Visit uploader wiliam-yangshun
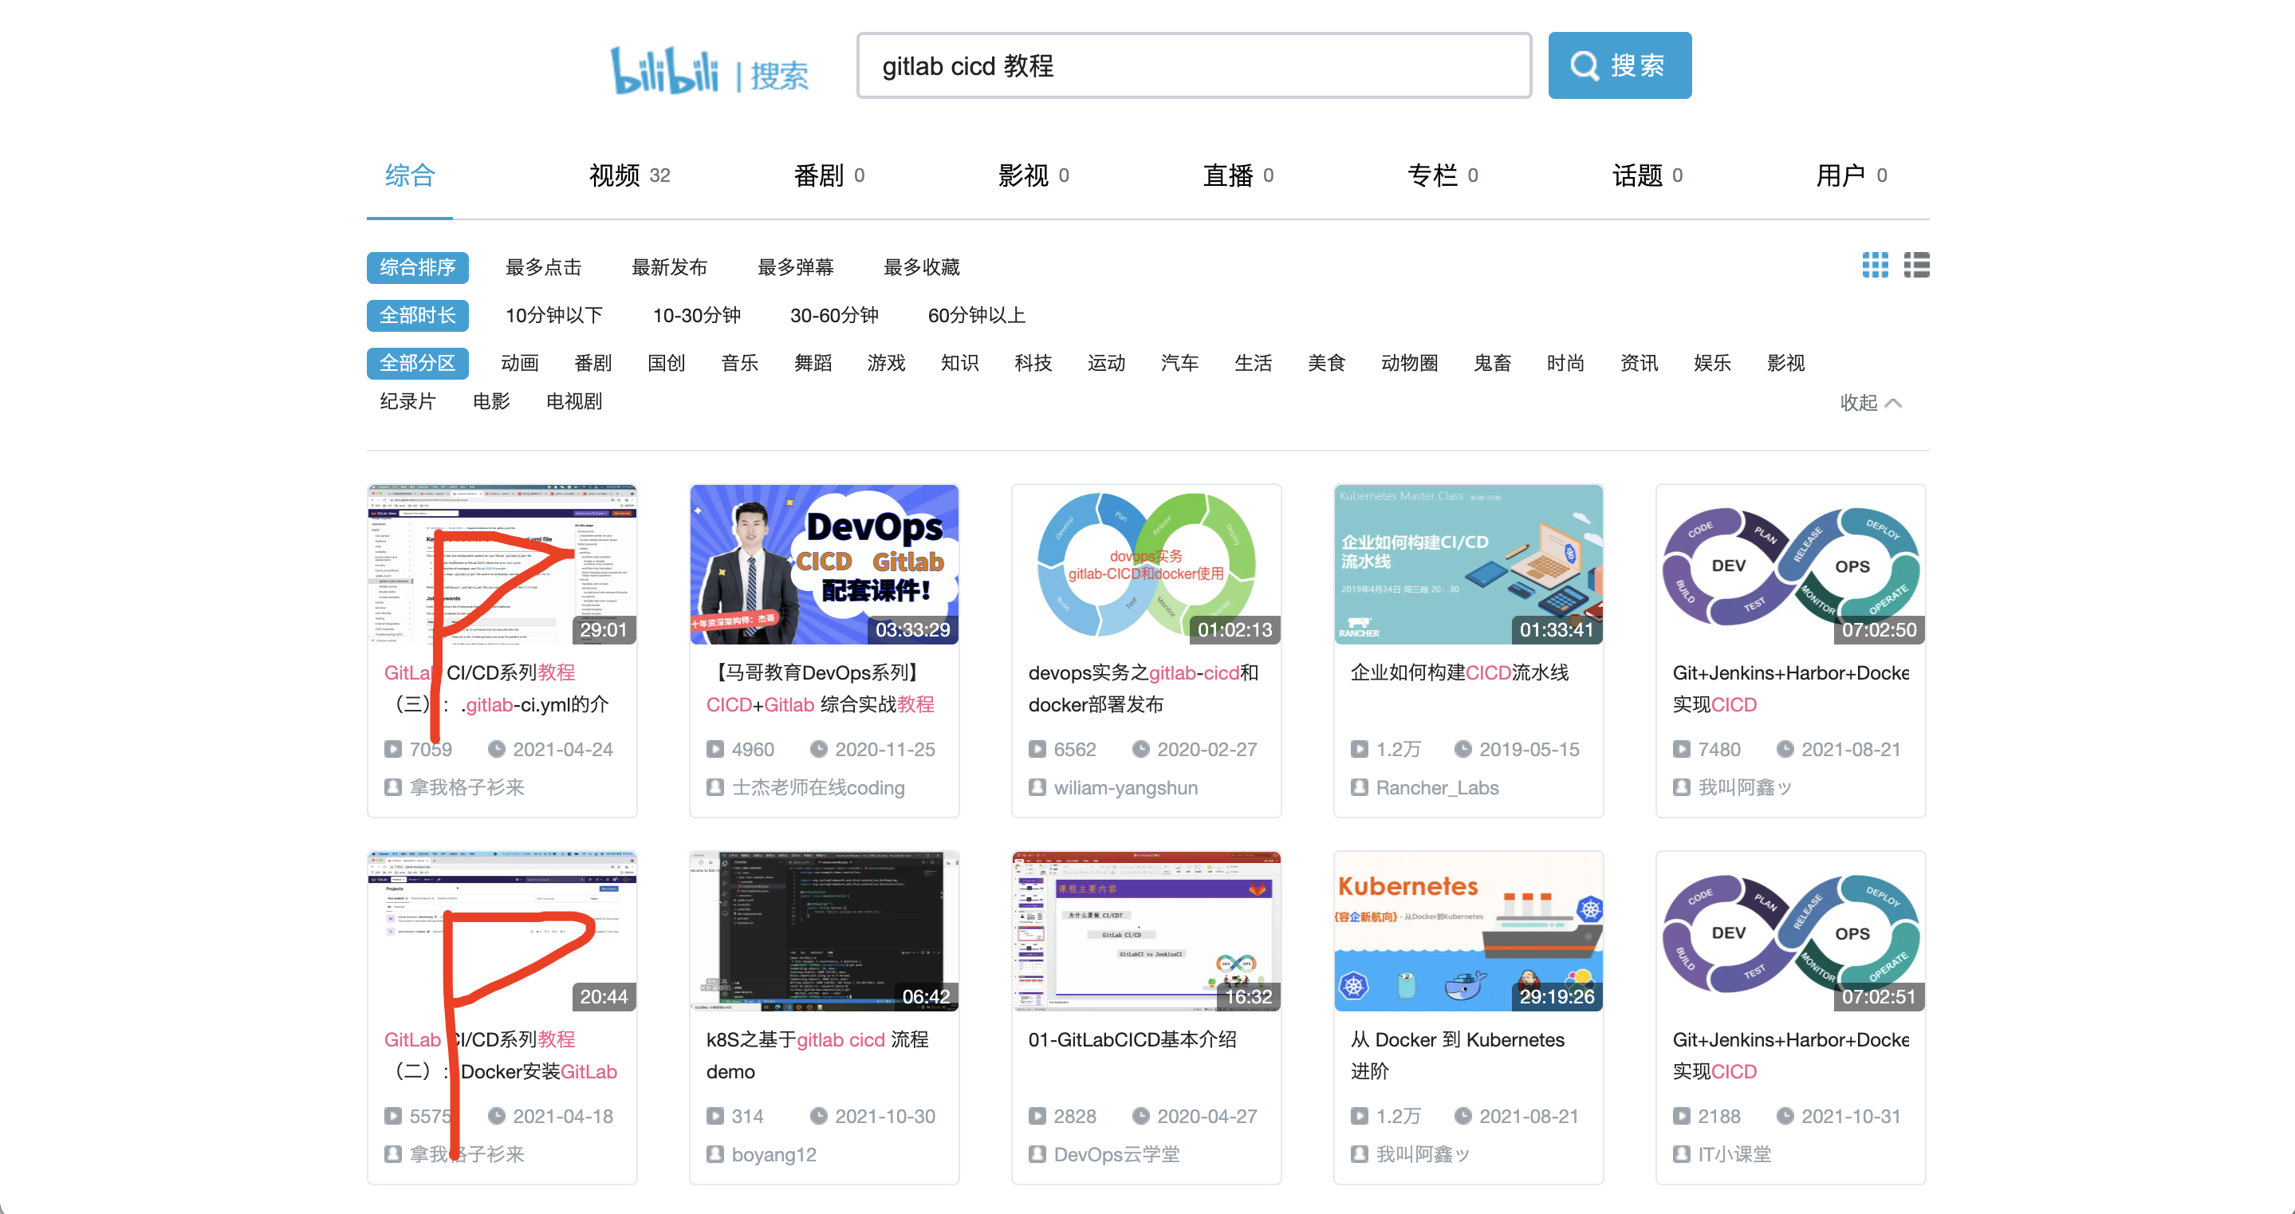The width and height of the screenshot is (2295, 1214). coord(1125,788)
